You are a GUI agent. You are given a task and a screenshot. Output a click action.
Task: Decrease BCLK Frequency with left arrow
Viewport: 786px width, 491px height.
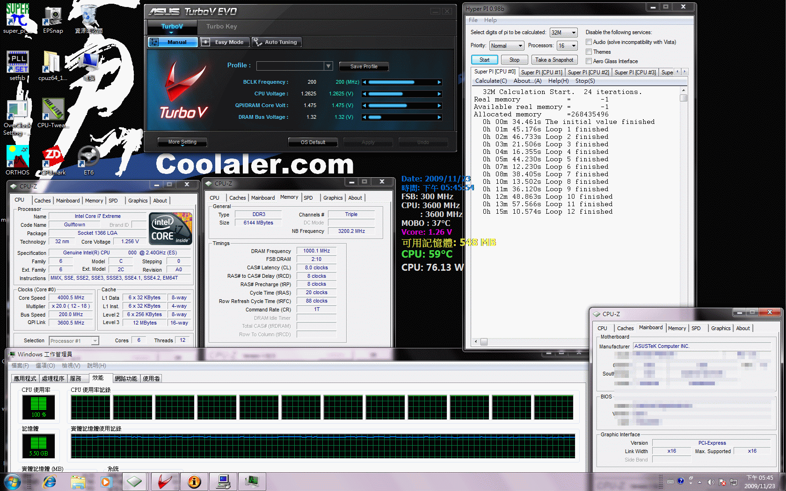(364, 82)
